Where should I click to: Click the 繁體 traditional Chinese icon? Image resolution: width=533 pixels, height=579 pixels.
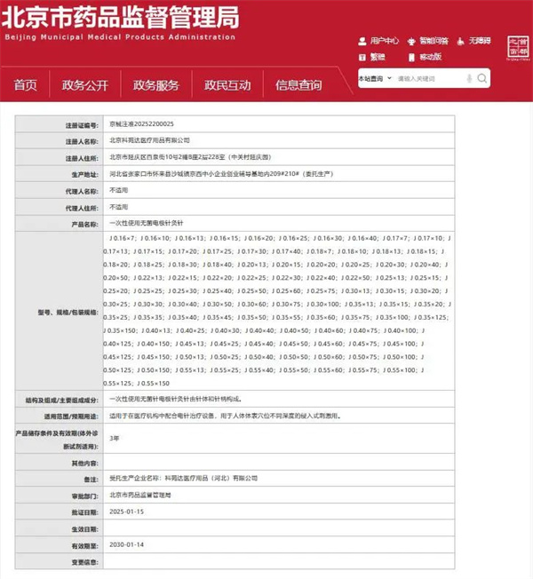click(362, 57)
